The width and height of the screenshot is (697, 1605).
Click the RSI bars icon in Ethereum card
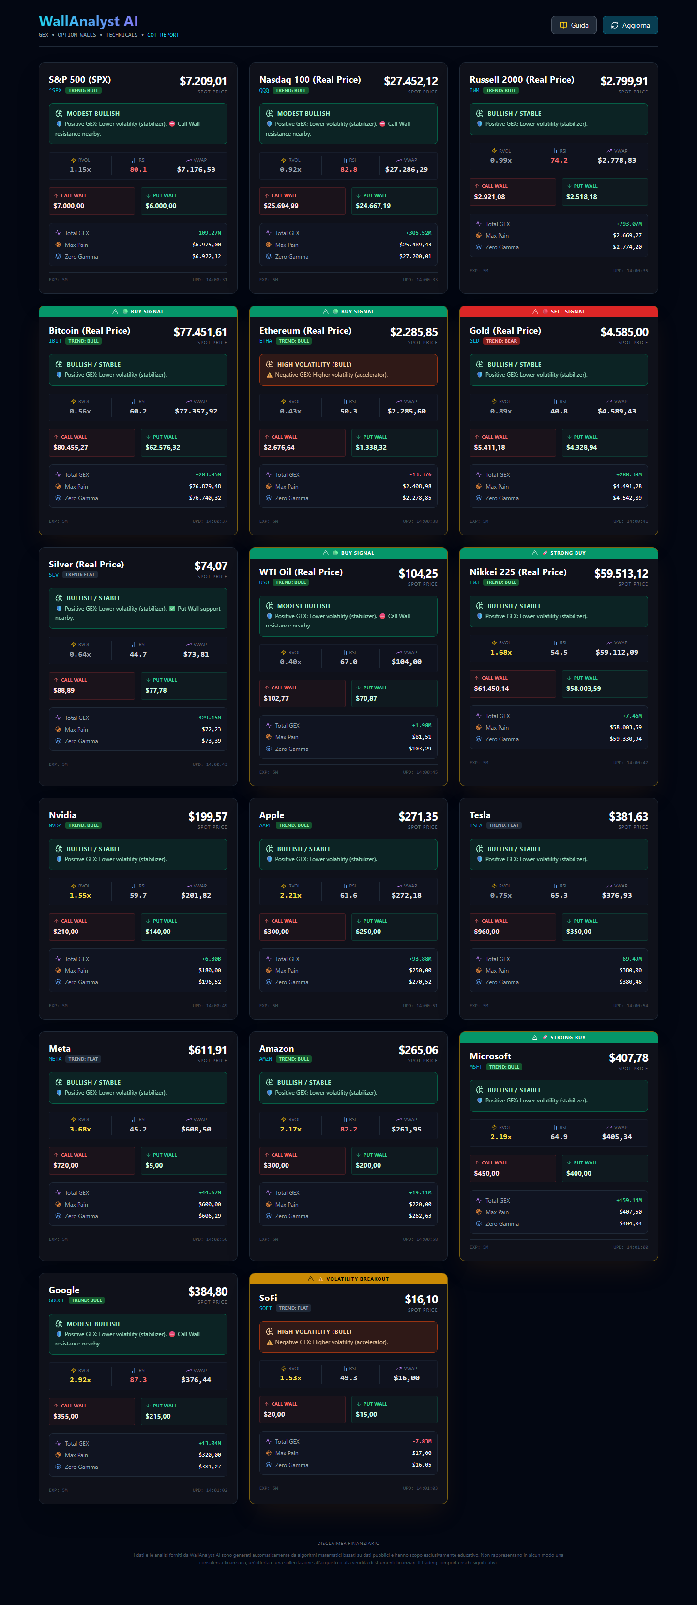[x=345, y=402]
